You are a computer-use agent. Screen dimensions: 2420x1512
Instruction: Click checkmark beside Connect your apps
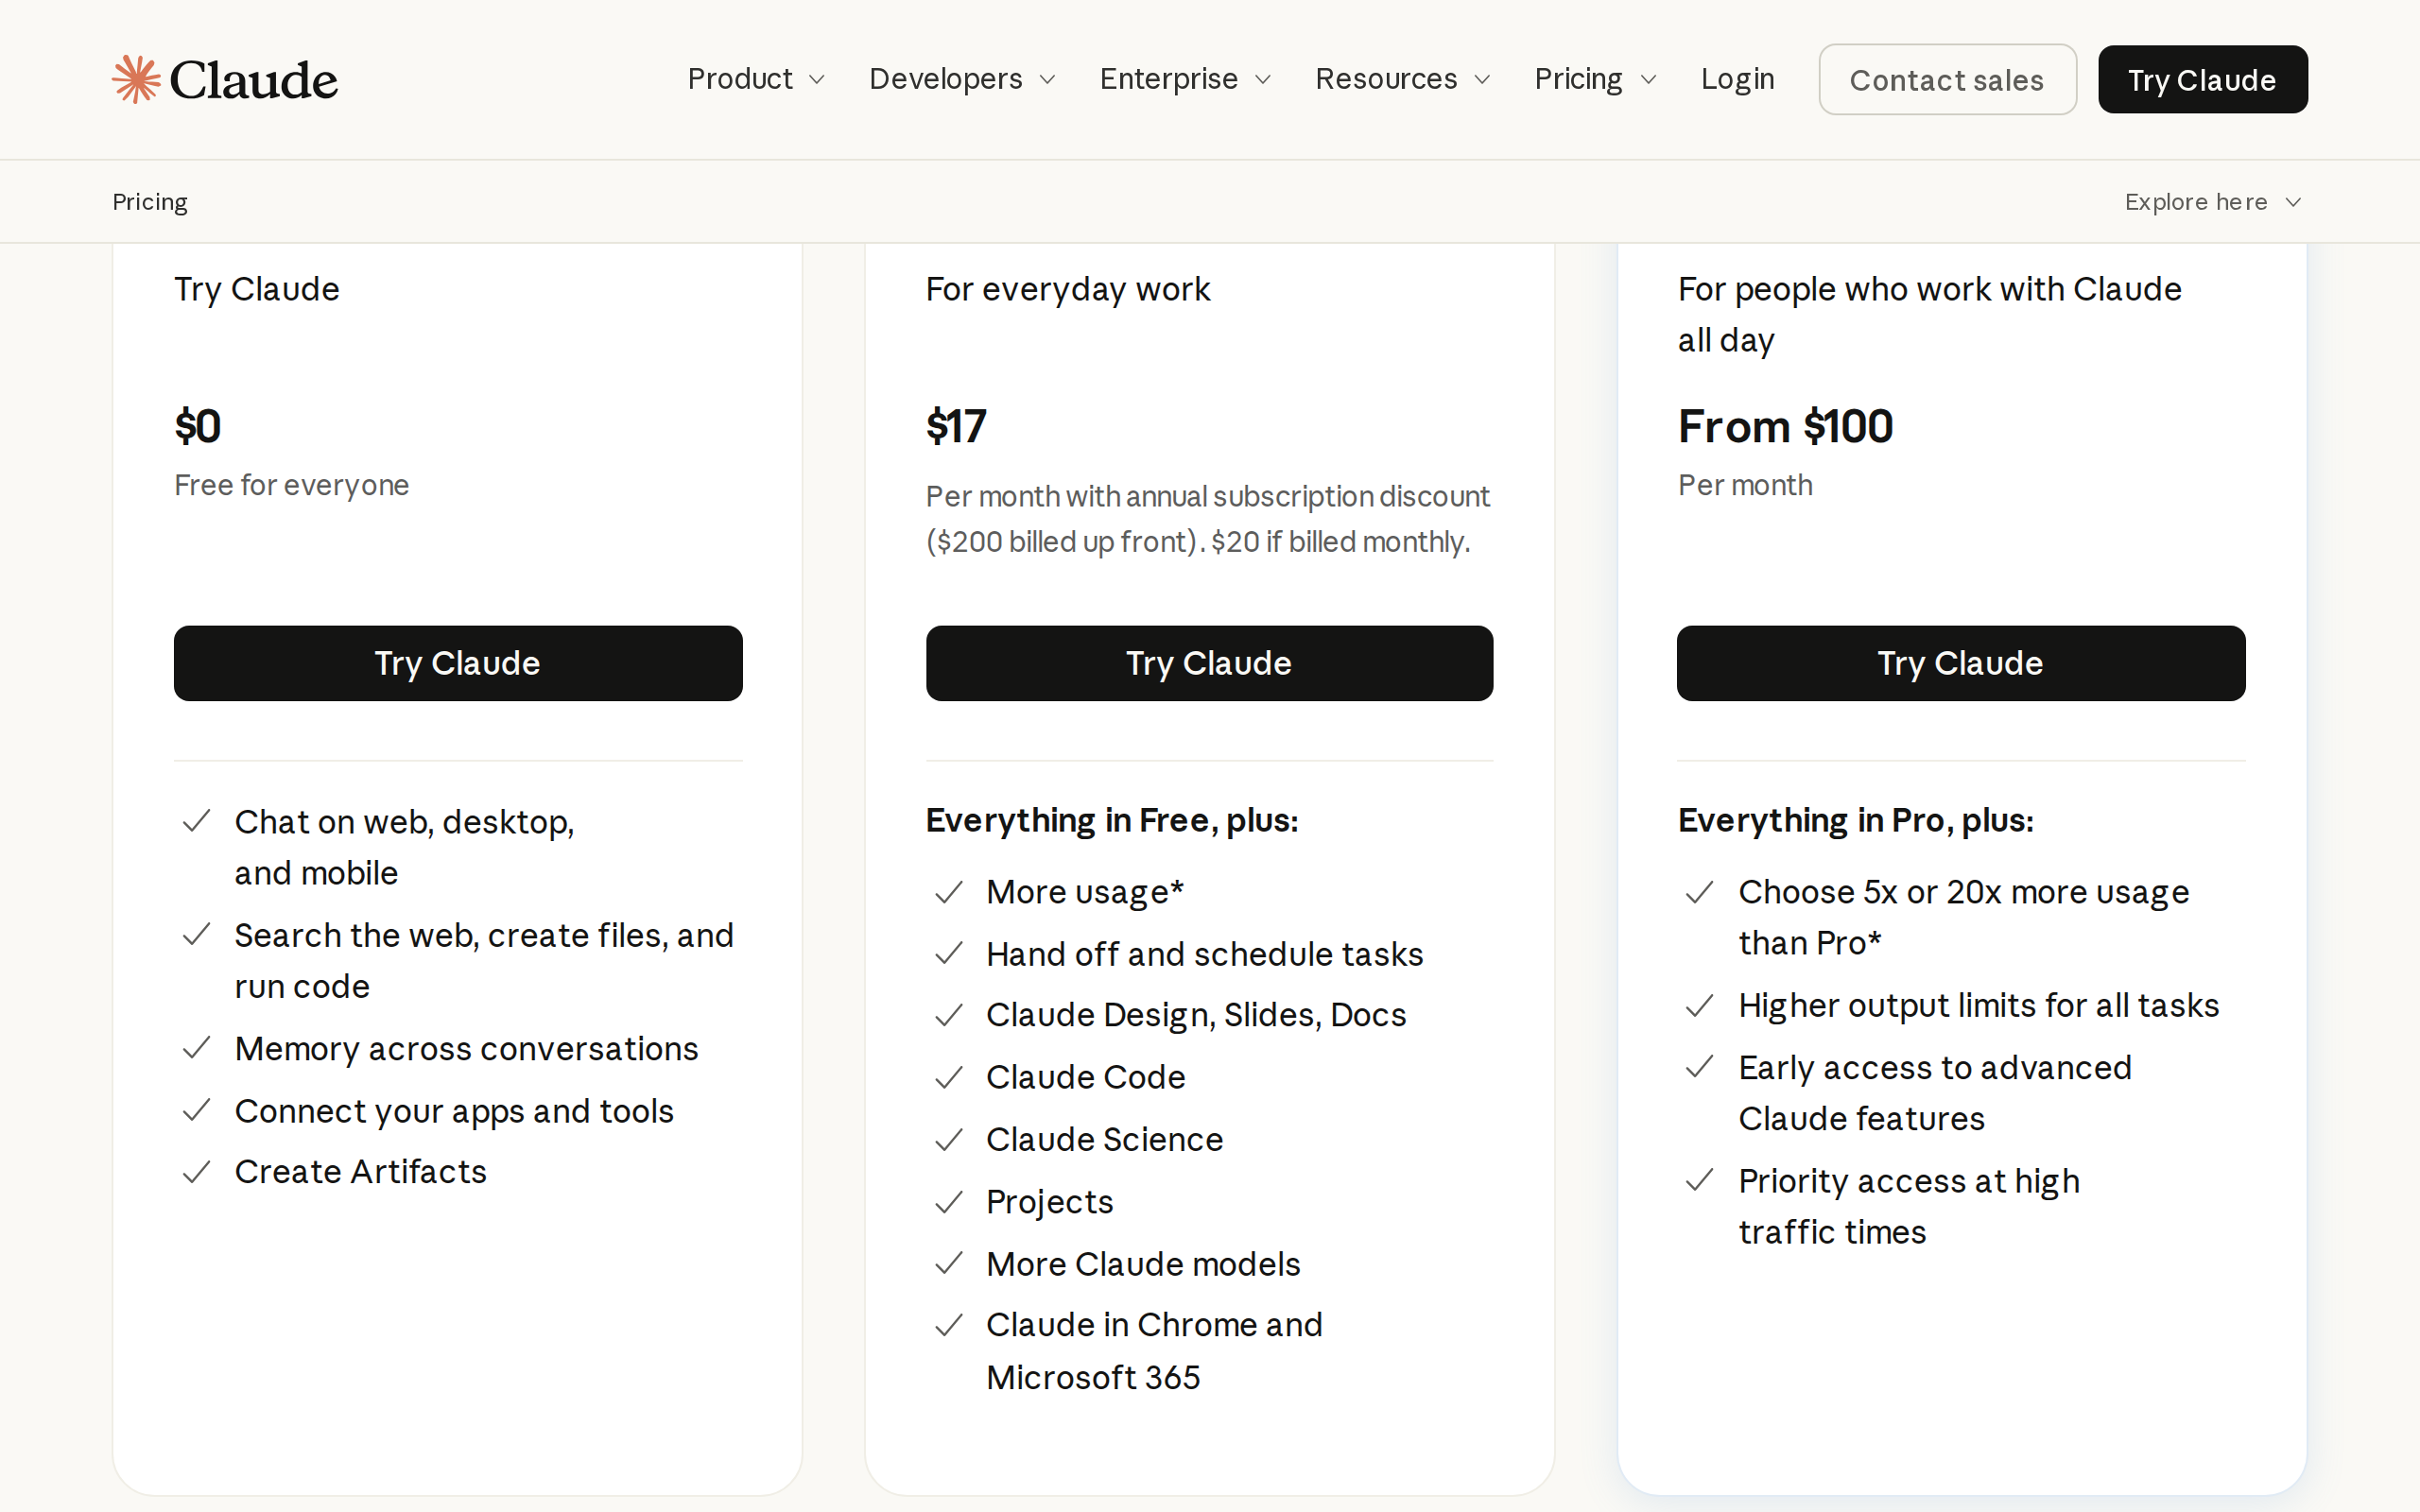pos(197,1110)
